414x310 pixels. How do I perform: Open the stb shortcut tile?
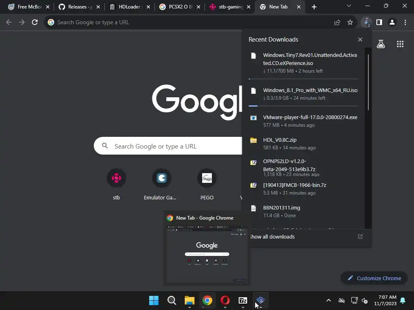pos(116,184)
